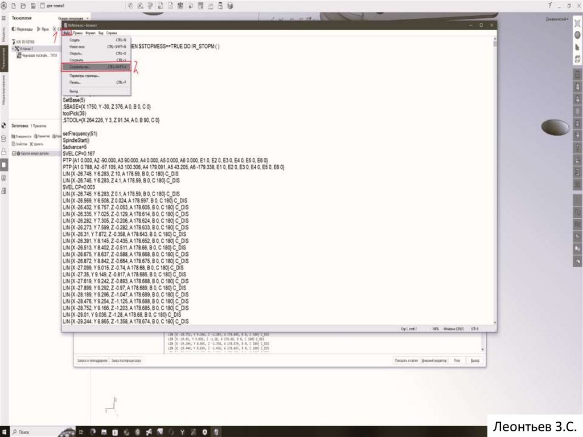Click the Task View icon on taskbar
Image resolution: width=583 pixels, height=437 pixels.
(81, 432)
